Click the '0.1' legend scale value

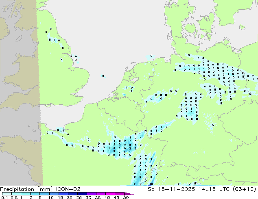(x=4, y=197)
